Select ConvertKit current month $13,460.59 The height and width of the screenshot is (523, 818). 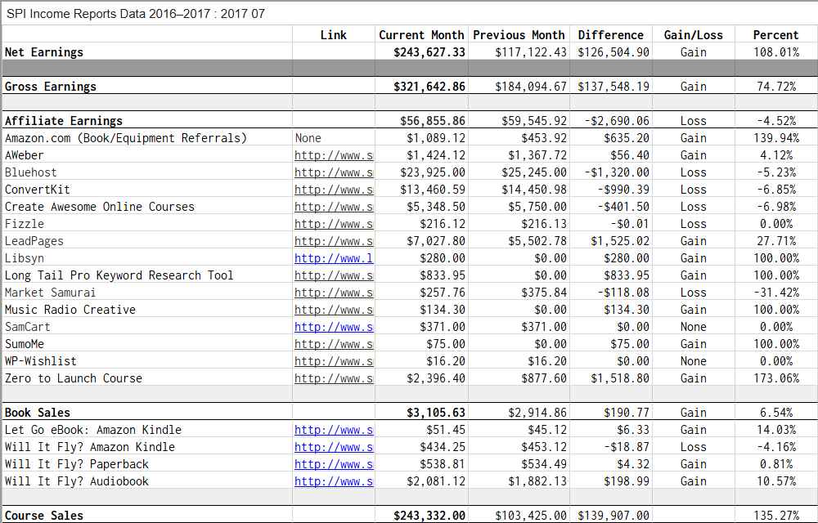pyautogui.click(x=433, y=190)
